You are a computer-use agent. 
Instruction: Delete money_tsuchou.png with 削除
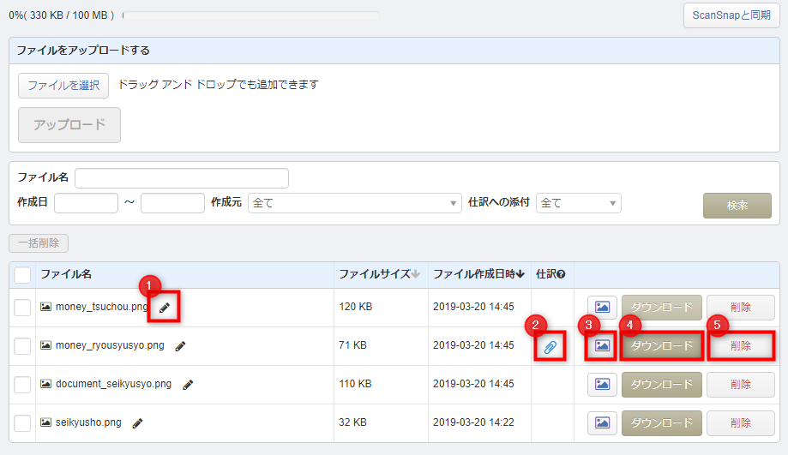coord(740,308)
